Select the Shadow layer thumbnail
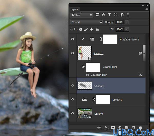Viewport: 154px width, 136px height. 85,86
